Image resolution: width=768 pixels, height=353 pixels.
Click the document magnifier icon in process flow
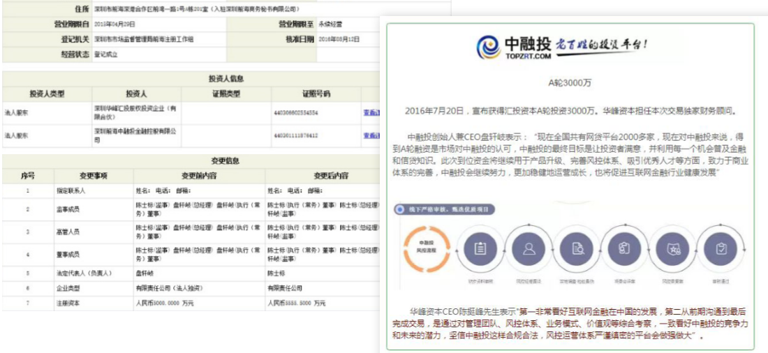point(577,249)
